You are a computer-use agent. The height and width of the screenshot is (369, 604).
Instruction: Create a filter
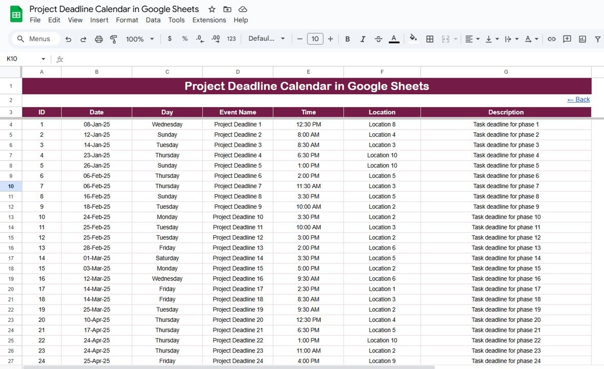pos(597,39)
